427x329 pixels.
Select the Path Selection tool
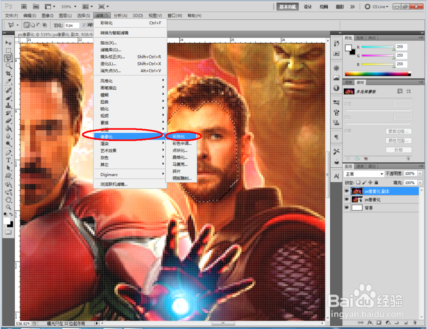8,168
